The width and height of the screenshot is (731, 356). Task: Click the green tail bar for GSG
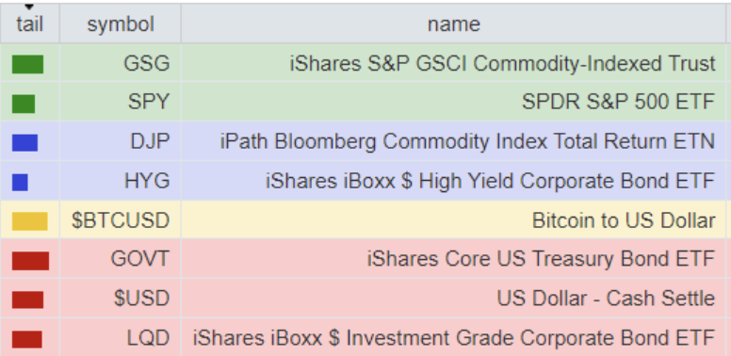click(x=27, y=64)
